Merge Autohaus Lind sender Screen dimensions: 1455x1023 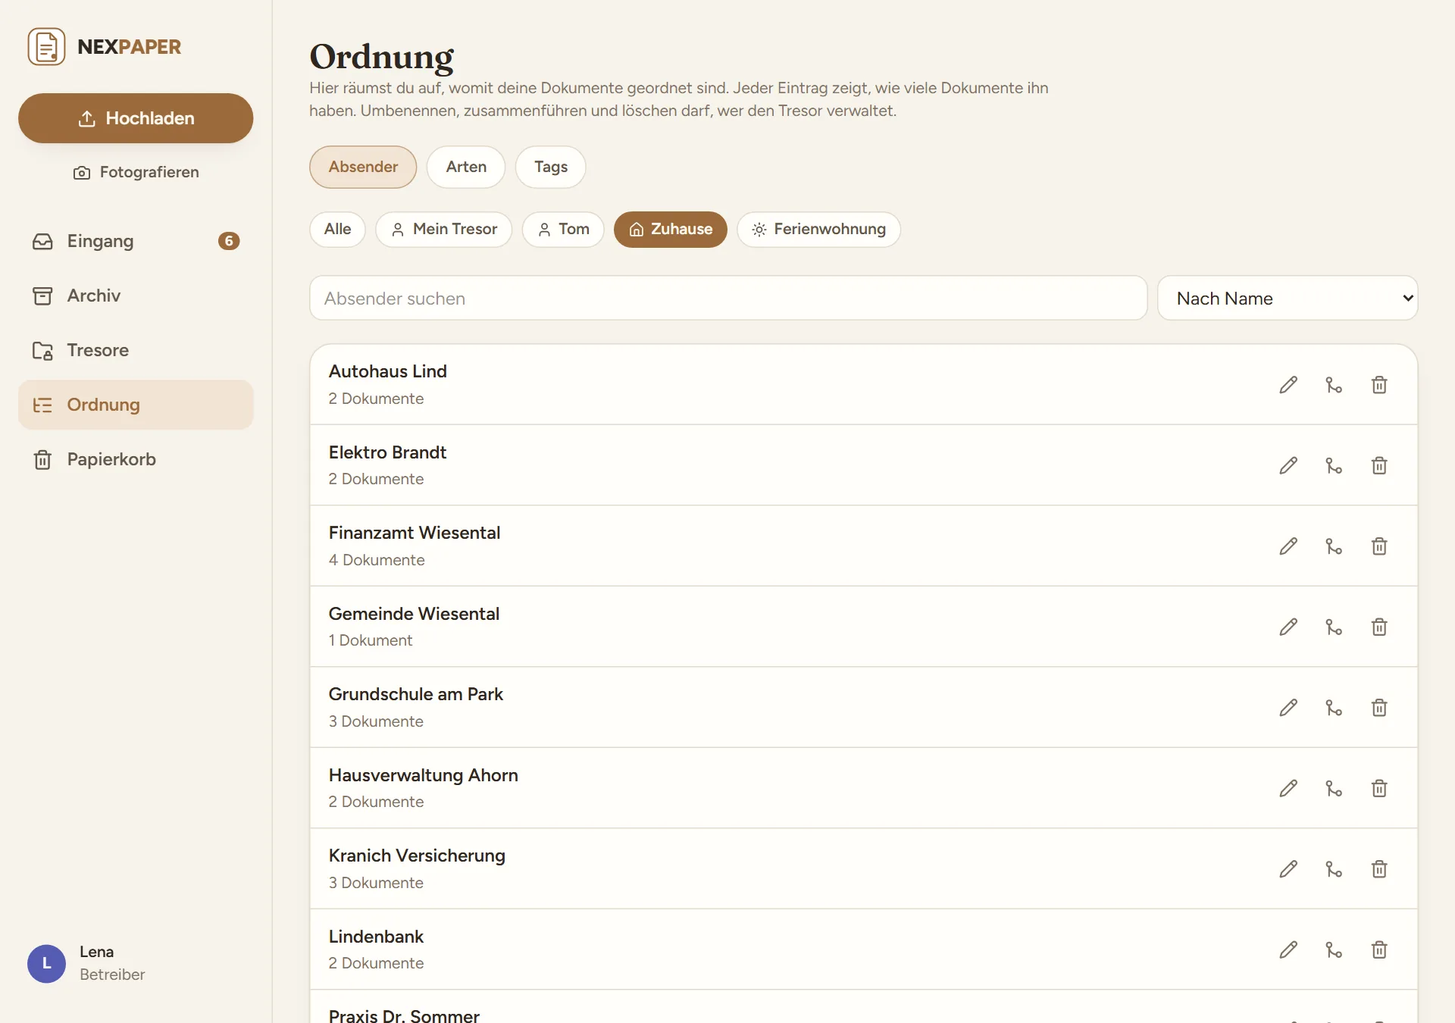1334,385
